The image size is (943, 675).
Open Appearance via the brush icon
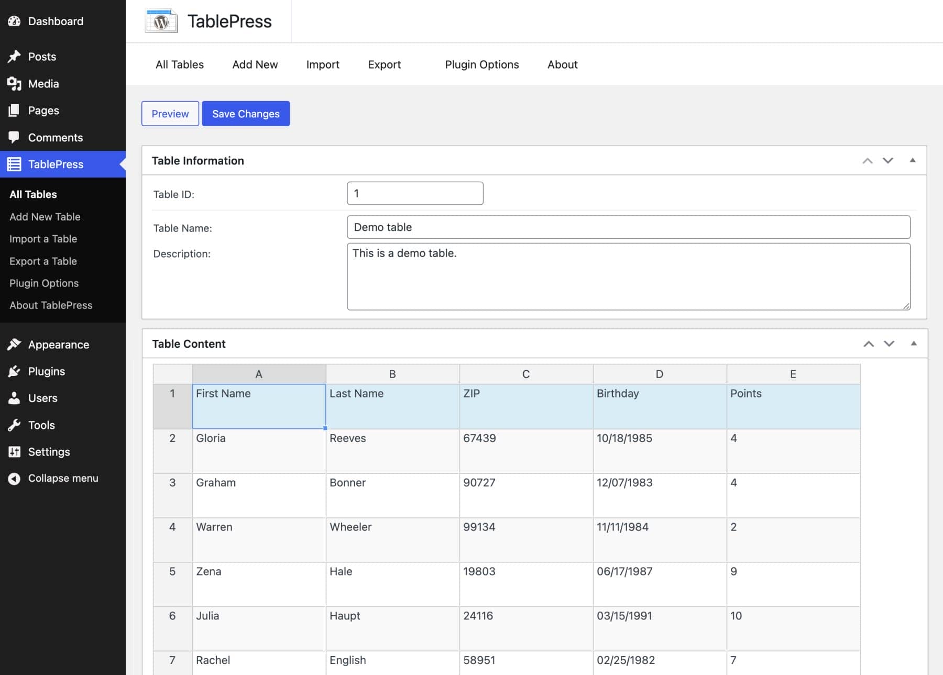15,344
